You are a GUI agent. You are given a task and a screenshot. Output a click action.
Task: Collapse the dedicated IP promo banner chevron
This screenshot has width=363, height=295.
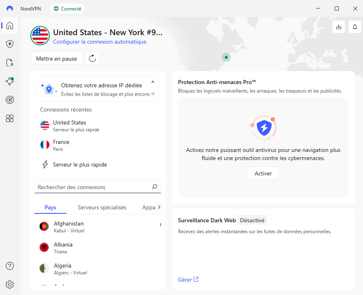153,82
